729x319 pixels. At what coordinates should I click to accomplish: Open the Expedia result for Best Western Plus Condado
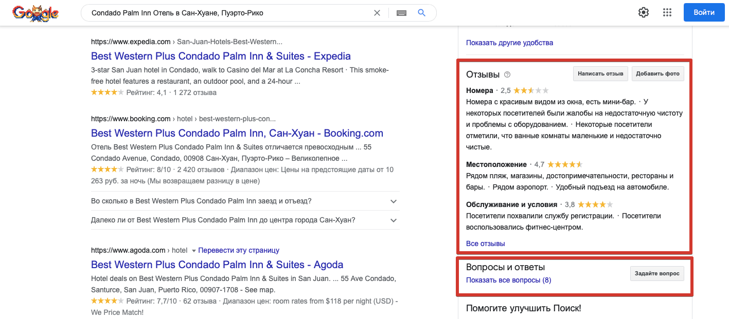221,56
